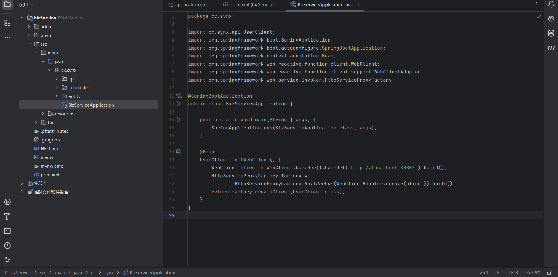
Task: Collapse the bizService root node
Action: tap(22, 18)
